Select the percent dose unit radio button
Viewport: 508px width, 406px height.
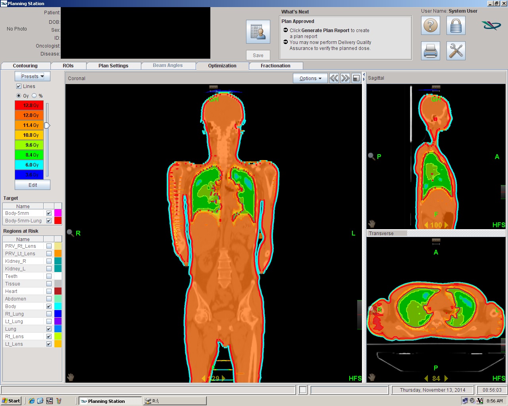[x=34, y=96]
